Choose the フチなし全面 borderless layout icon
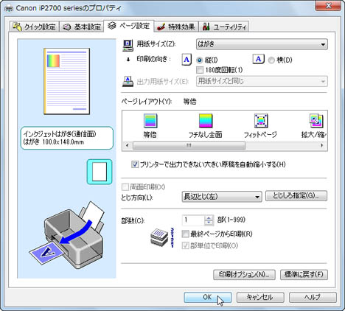Screen dimensions: 345x311 206,121
